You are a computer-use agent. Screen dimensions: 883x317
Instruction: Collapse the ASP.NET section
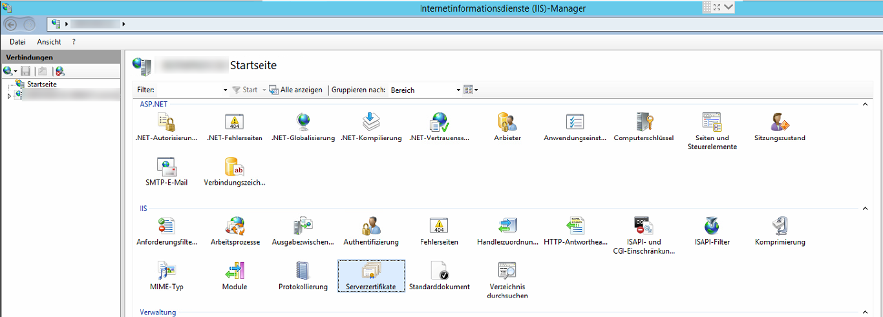pyautogui.click(x=864, y=104)
